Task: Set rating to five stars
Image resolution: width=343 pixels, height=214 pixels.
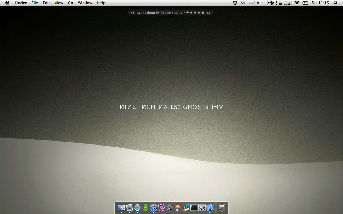Action: click(203, 13)
